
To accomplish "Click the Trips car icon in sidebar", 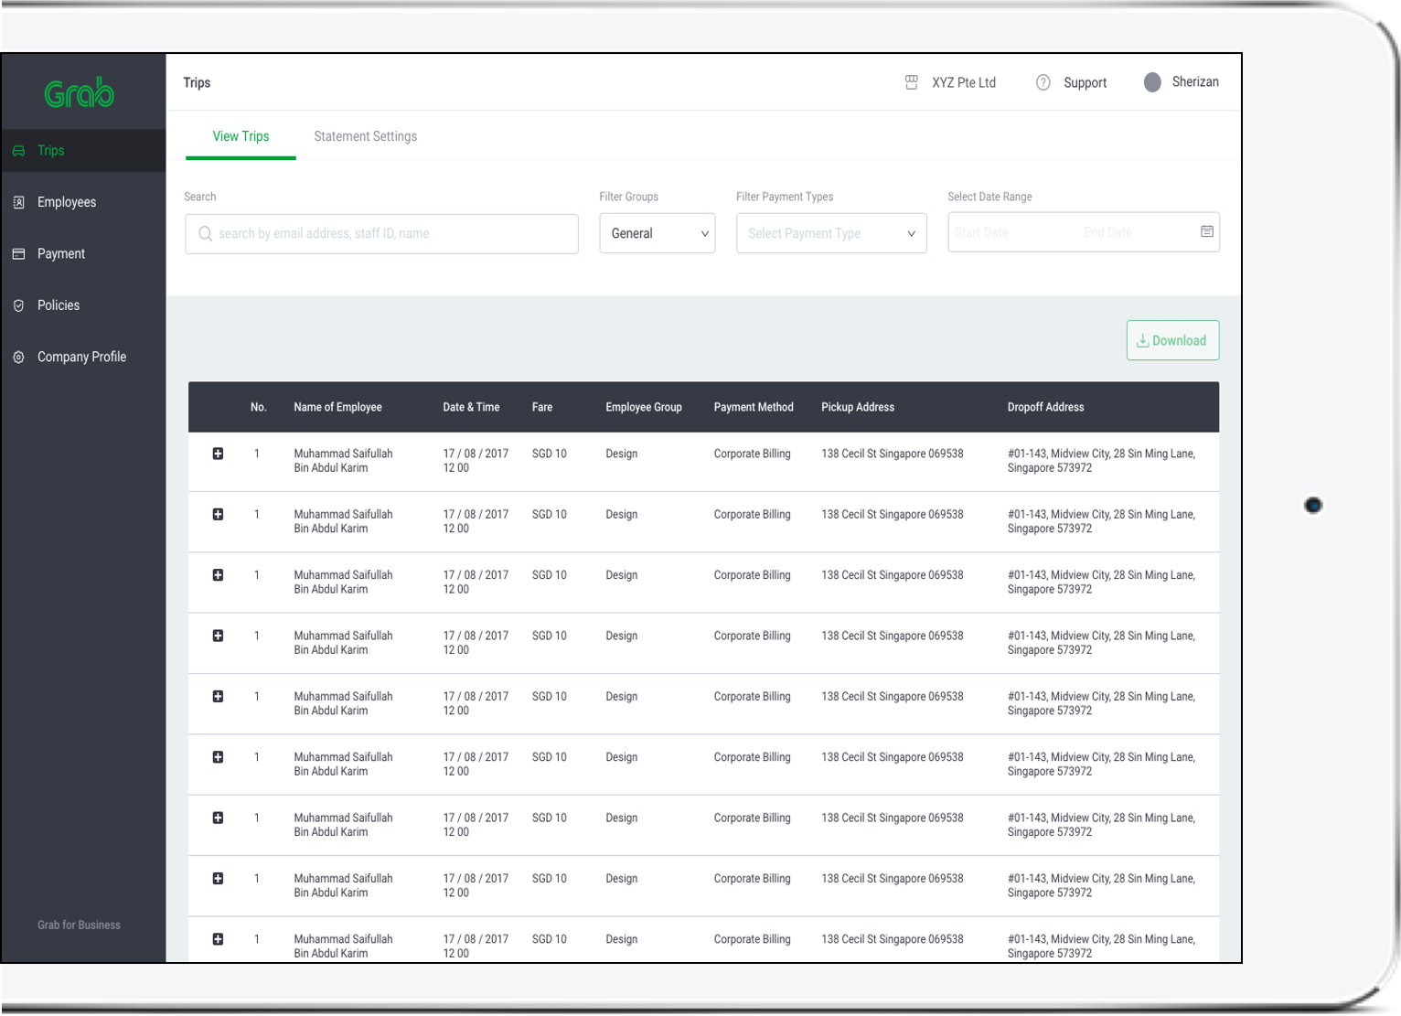I will click(x=18, y=151).
